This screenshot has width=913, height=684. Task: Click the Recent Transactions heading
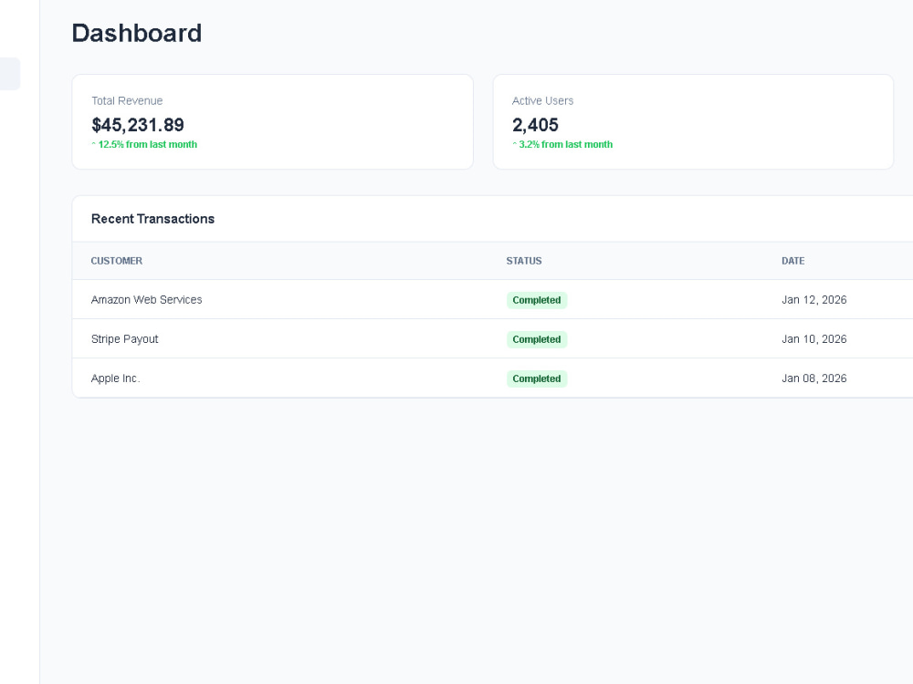(153, 219)
